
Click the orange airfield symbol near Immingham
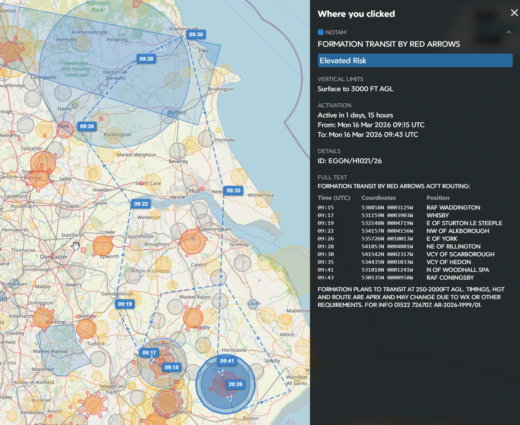click(193, 241)
